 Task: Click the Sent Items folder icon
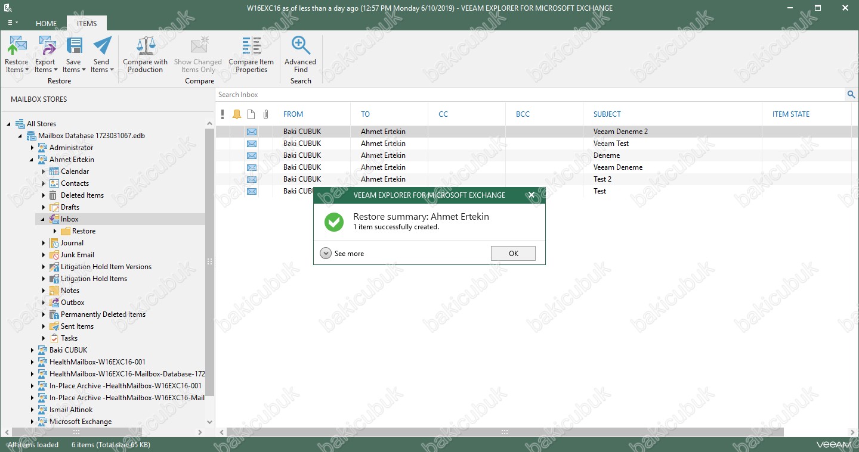click(x=54, y=326)
